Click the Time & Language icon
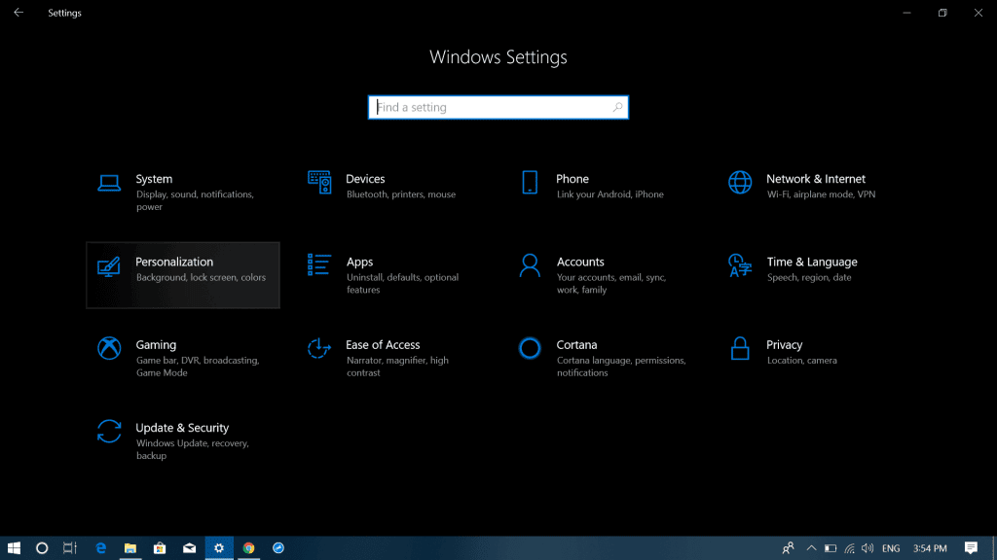Screen dimensions: 997x560 pos(740,265)
